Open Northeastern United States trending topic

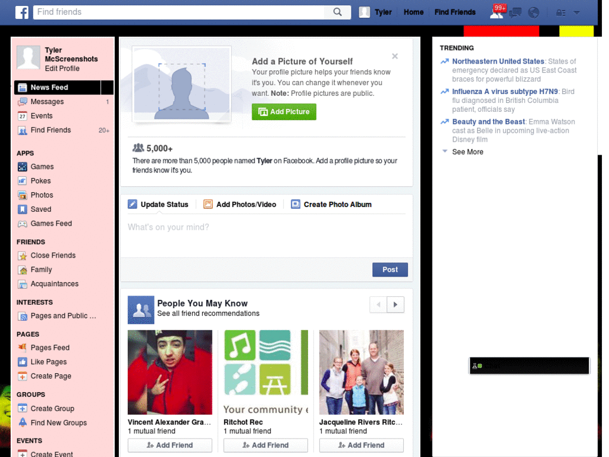pyautogui.click(x=498, y=61)
